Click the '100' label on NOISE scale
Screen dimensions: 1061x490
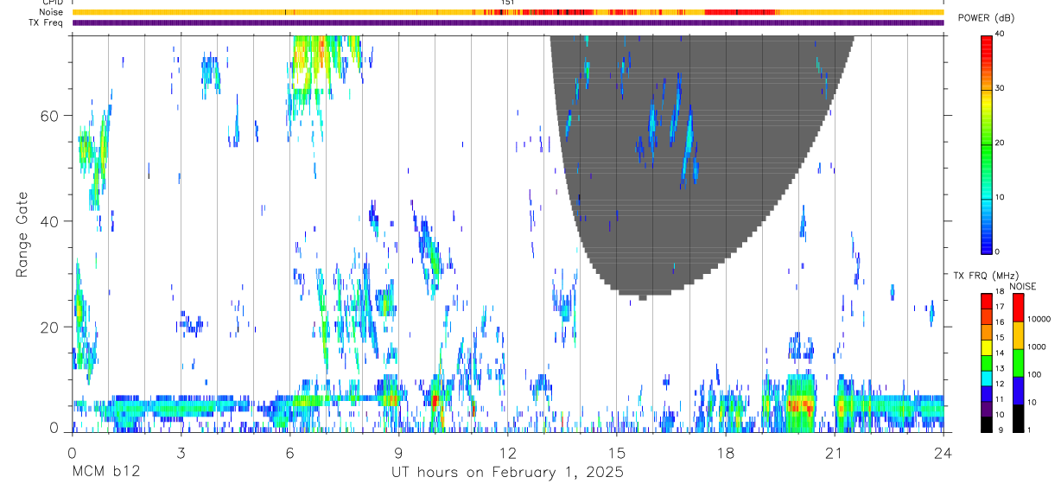[x=1034, y=375]
